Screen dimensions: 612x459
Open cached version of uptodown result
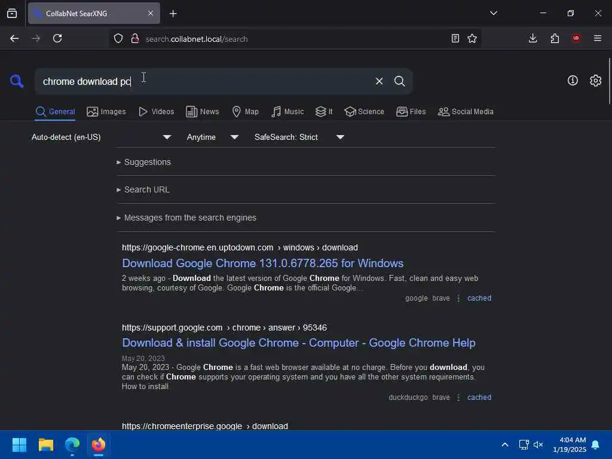click(x=479, y=298)
